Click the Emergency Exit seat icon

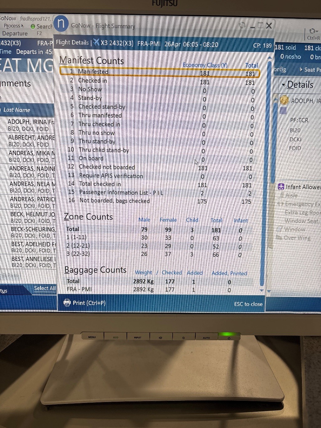280,204
